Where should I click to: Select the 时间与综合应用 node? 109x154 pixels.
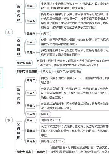(27, 71)
